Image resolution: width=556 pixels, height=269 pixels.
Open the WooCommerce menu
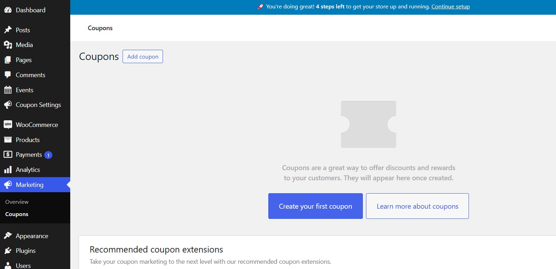[x=35, y=125]
